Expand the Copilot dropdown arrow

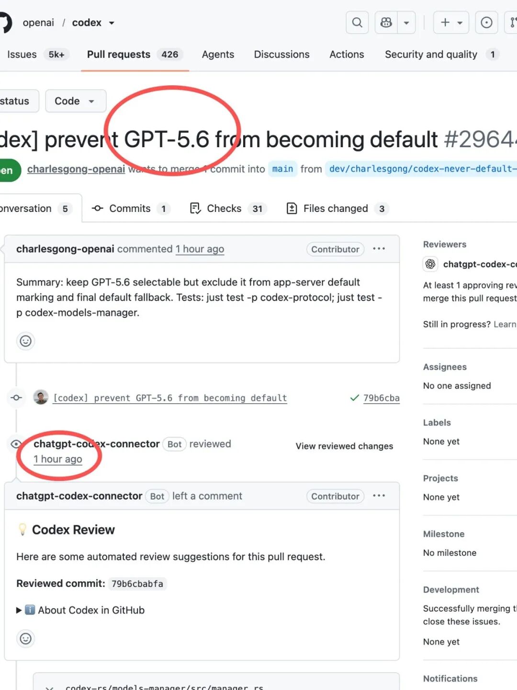406,23
